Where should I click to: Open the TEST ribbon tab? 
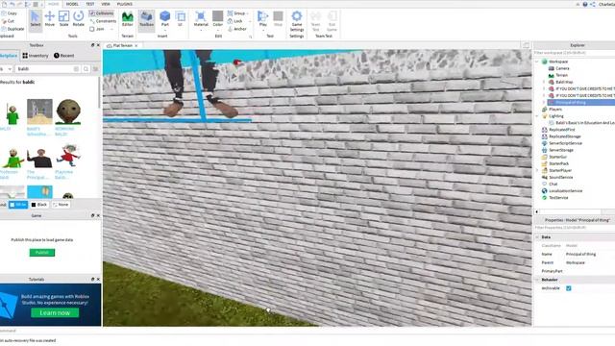[x=90, y=4]
